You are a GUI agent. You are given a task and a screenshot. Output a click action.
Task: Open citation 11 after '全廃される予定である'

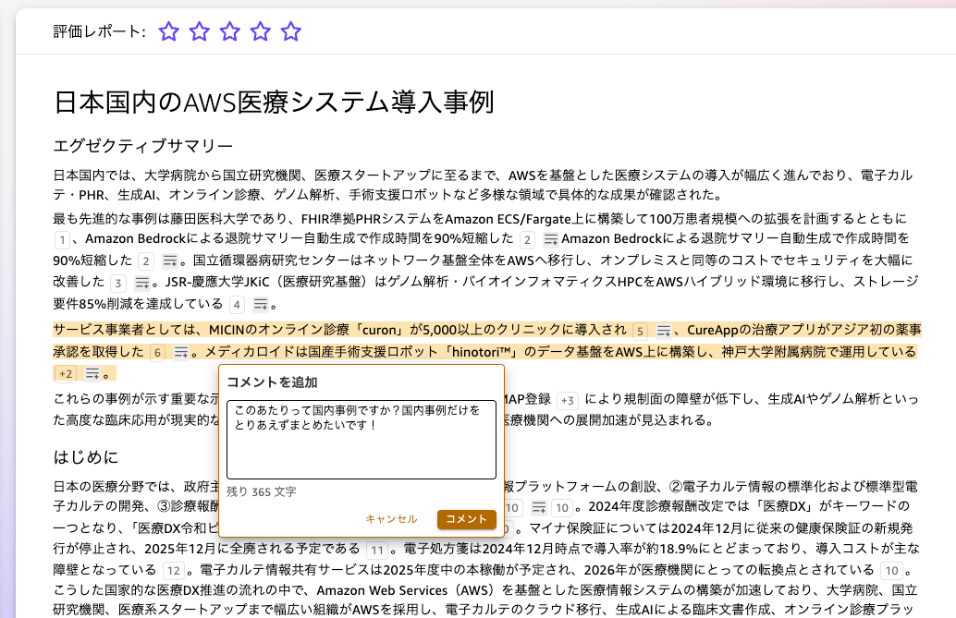point(377,551)
